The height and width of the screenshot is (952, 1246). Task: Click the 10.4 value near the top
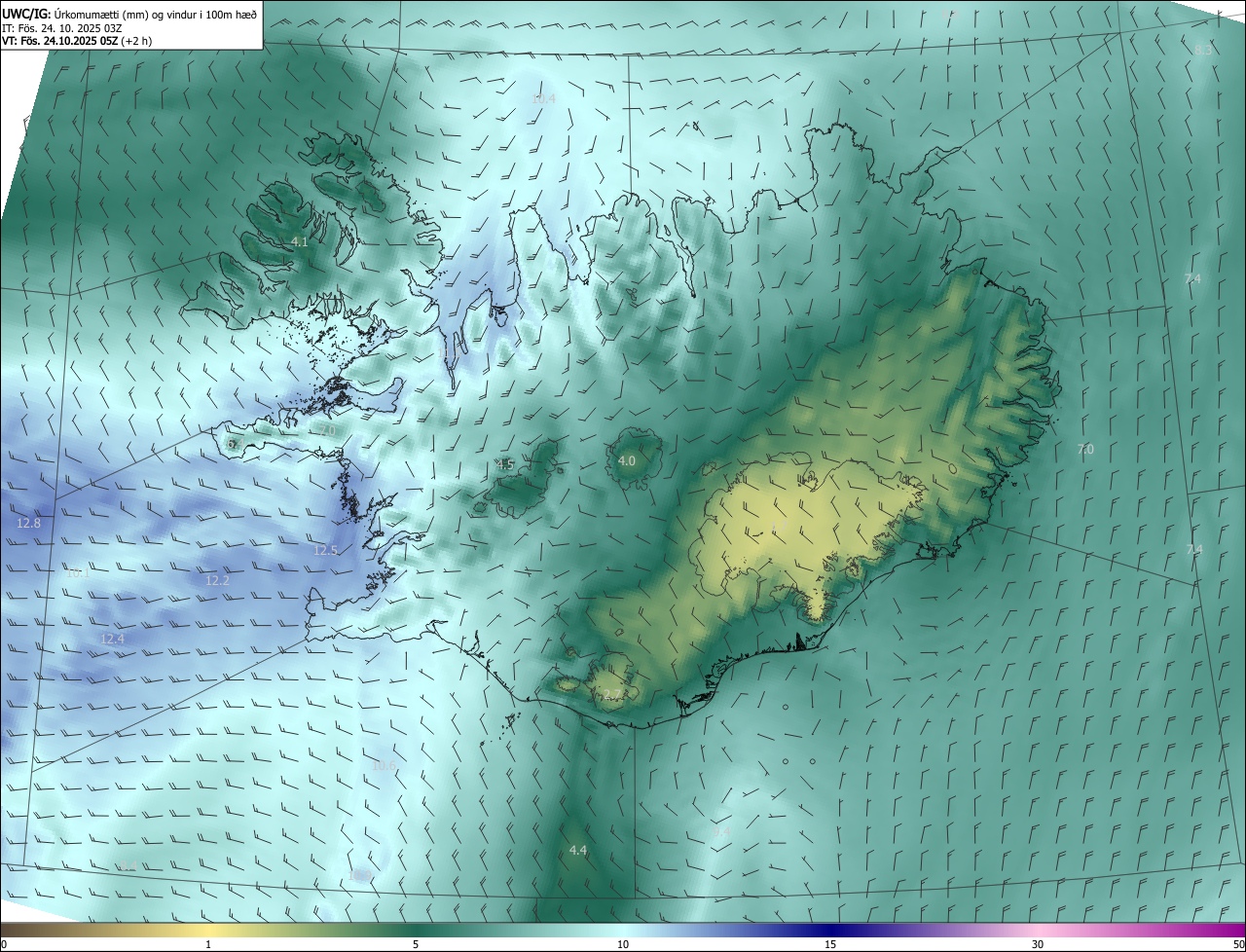(x=543, y=98)
